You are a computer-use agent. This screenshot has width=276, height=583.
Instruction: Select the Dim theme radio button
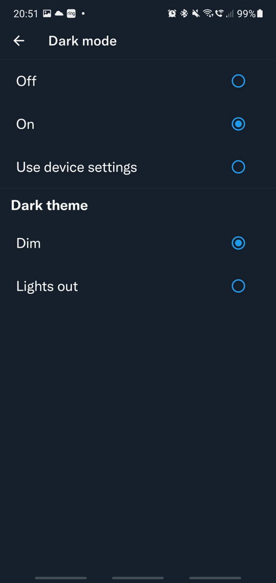click(238, 243)
